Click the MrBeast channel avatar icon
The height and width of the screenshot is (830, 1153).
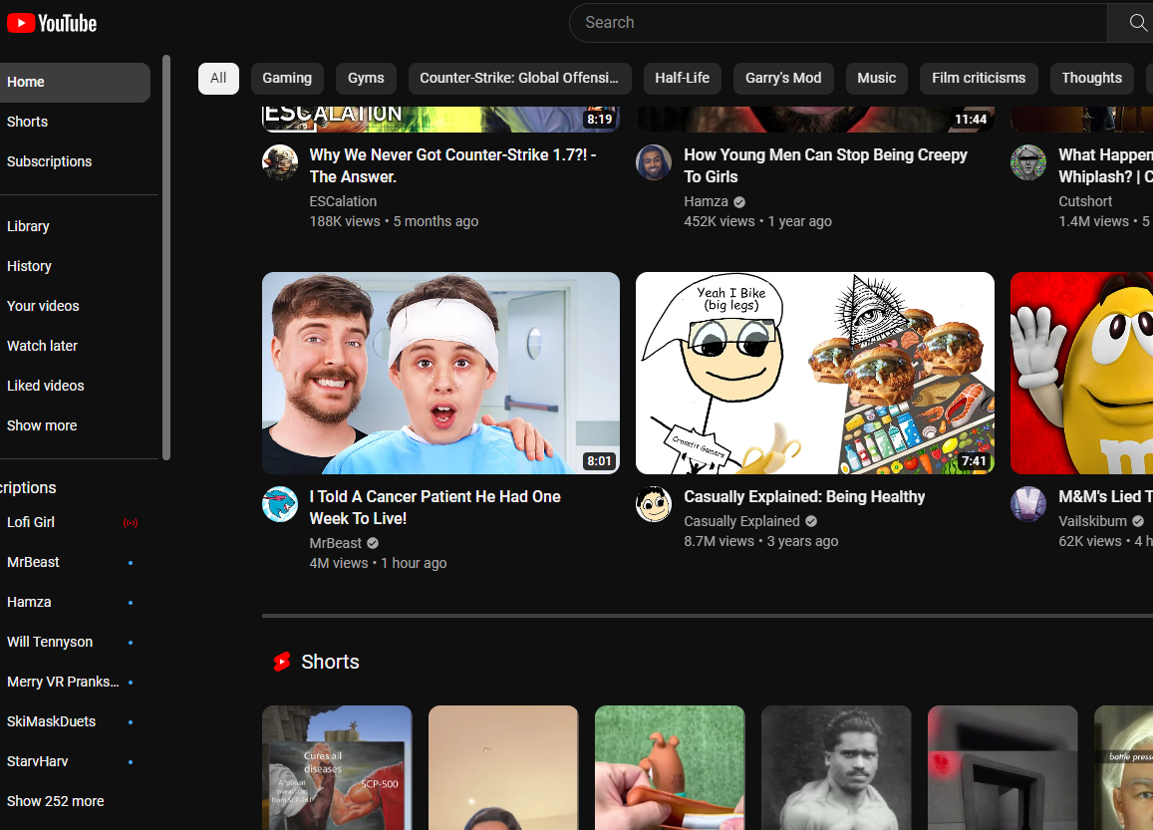pos(280,504)
